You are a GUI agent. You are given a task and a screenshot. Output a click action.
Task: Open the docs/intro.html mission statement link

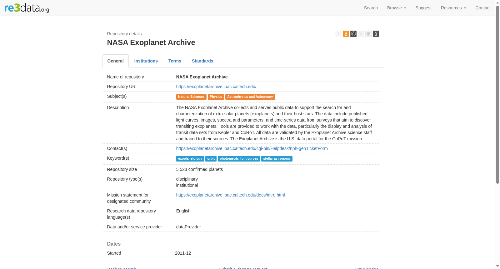[x=231, y=195]
